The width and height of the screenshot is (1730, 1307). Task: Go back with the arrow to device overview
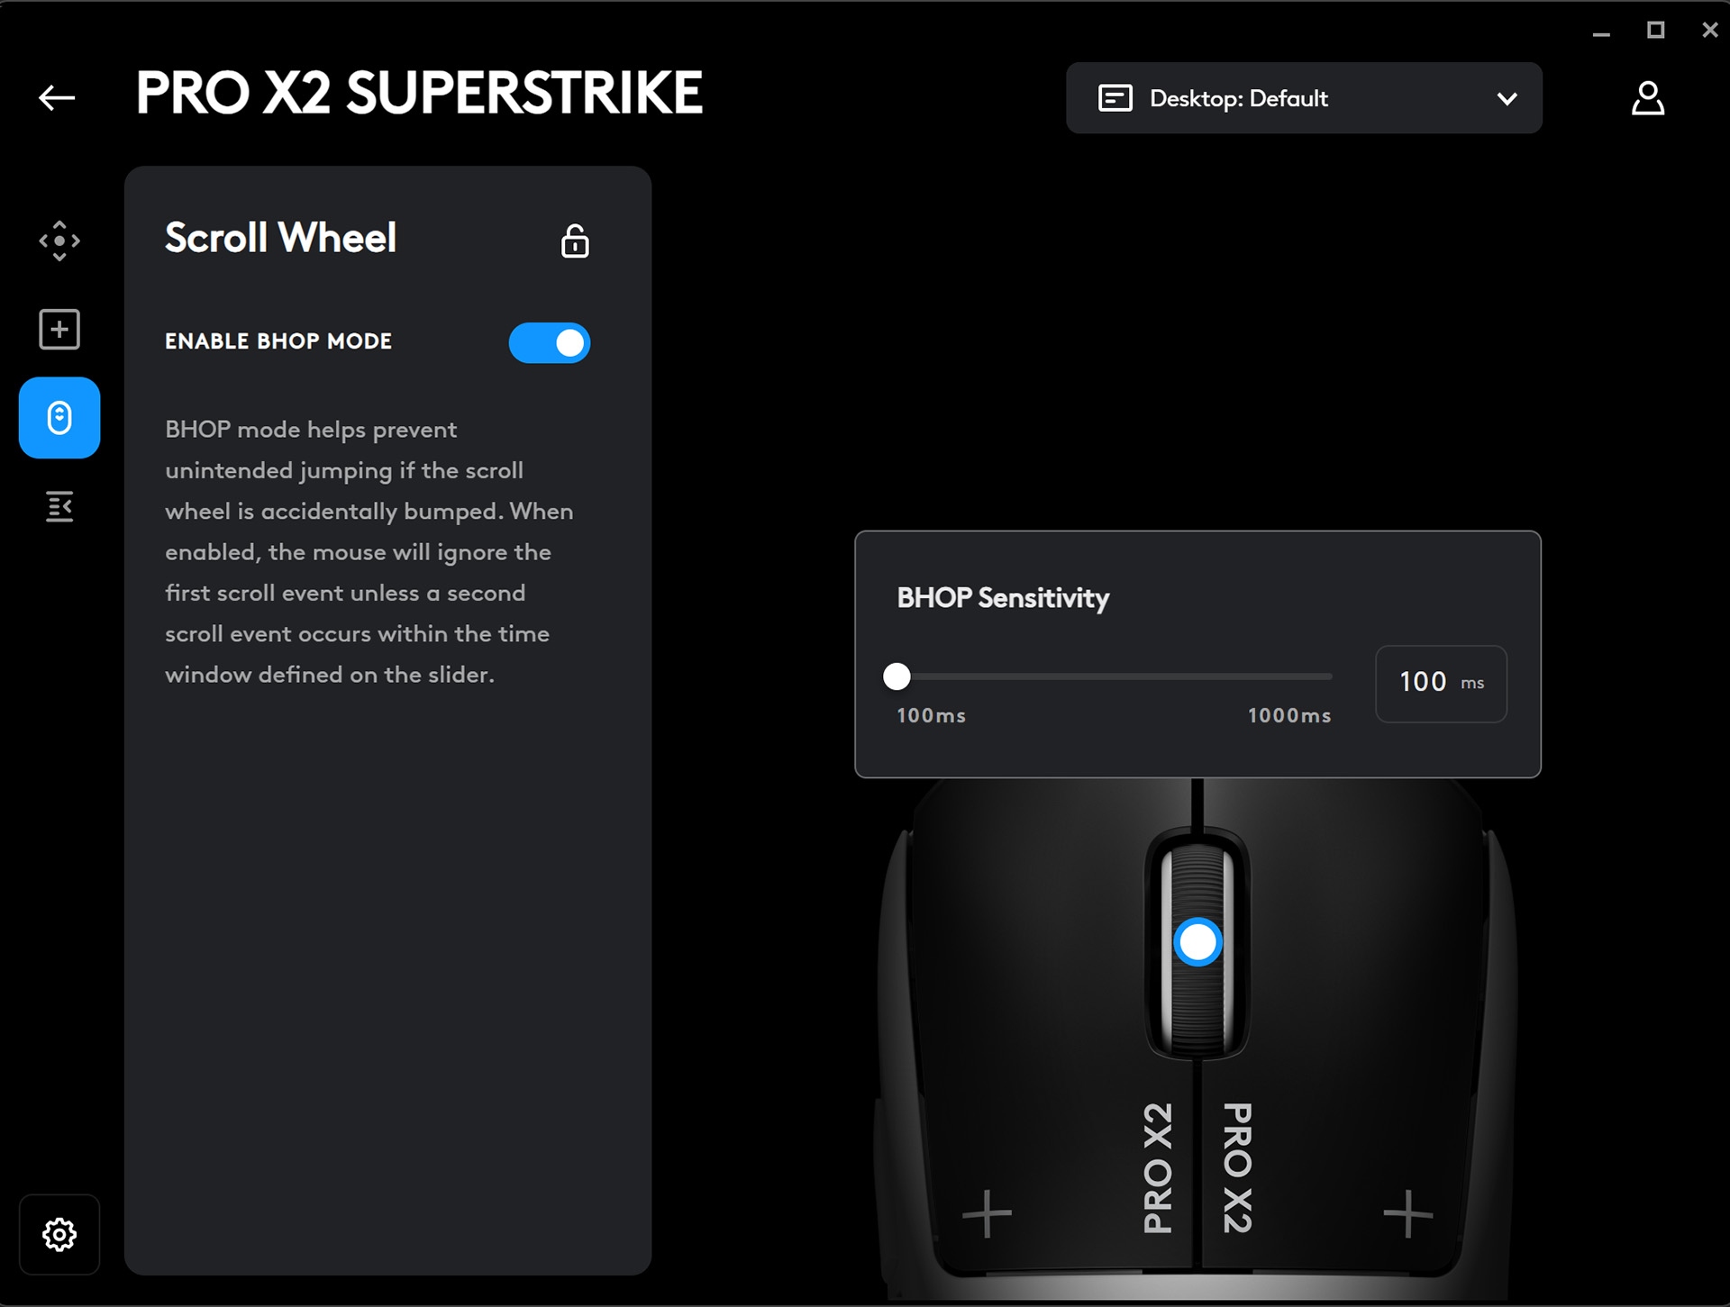[56, 97]
